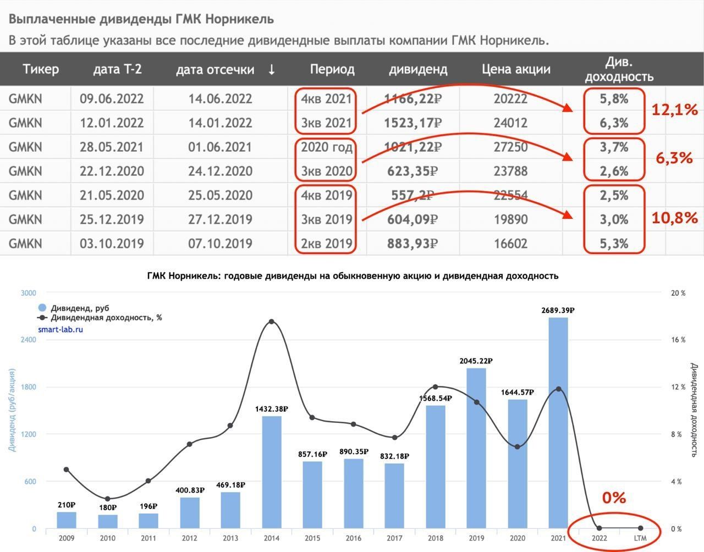Click the 2кв 2019 period cell
The width and height of the screenshot is (704, 552).
(326, 244)
